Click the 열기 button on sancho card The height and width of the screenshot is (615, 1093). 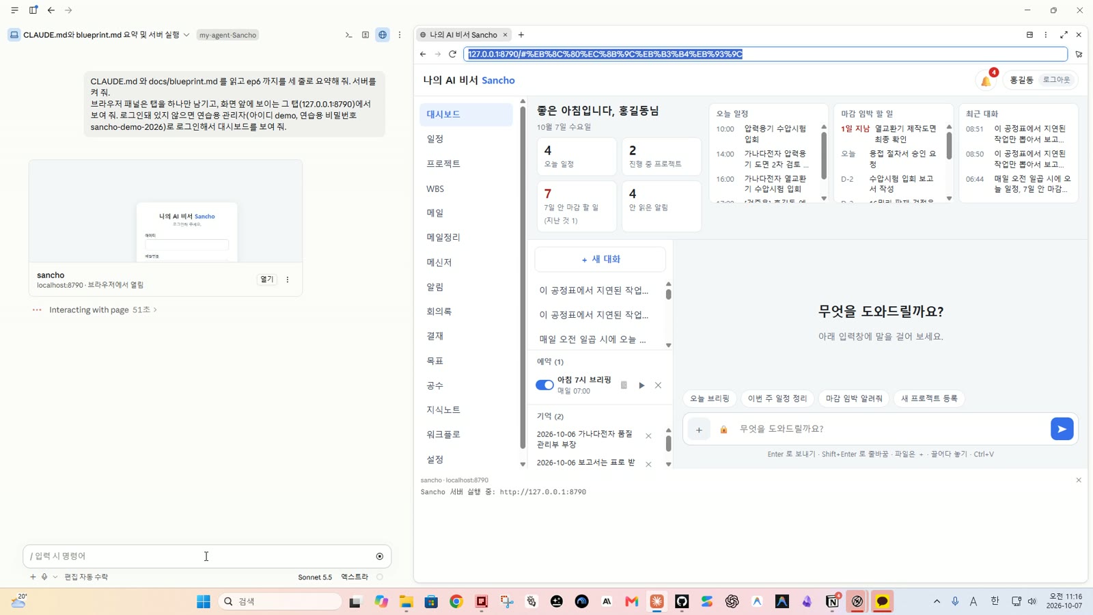tap(266, 279)
